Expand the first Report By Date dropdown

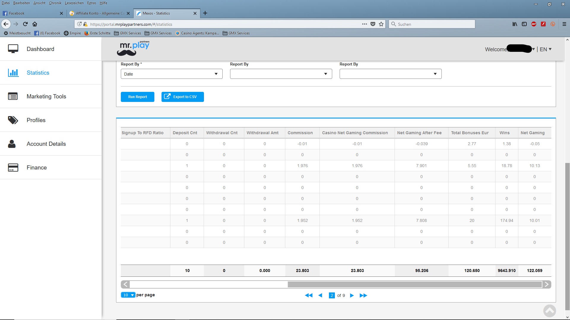[x=172, y=74]
